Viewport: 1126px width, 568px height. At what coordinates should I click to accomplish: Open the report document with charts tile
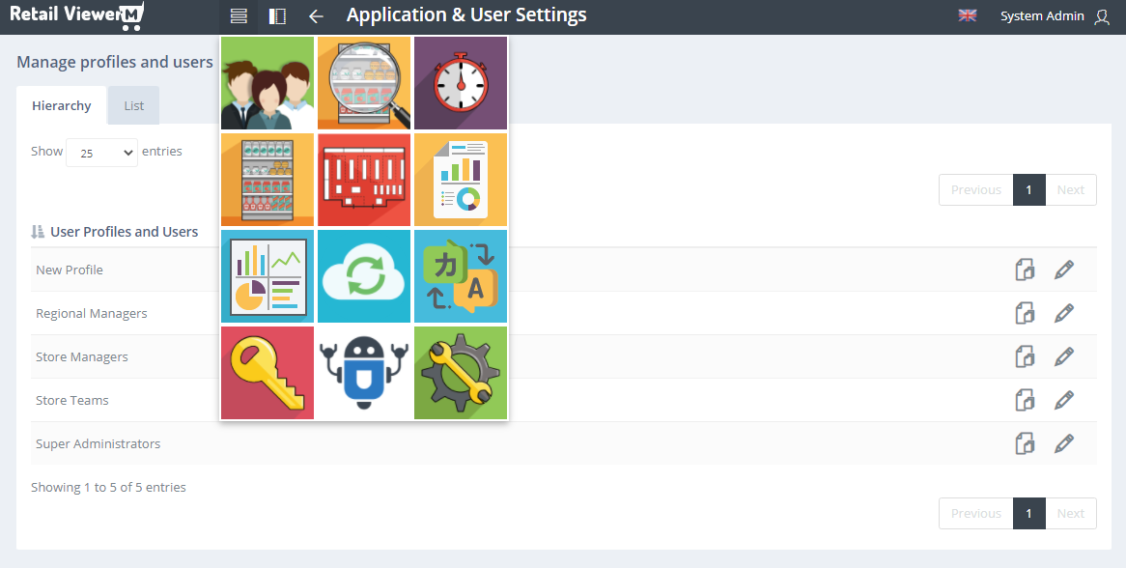[x=461, y=180]
